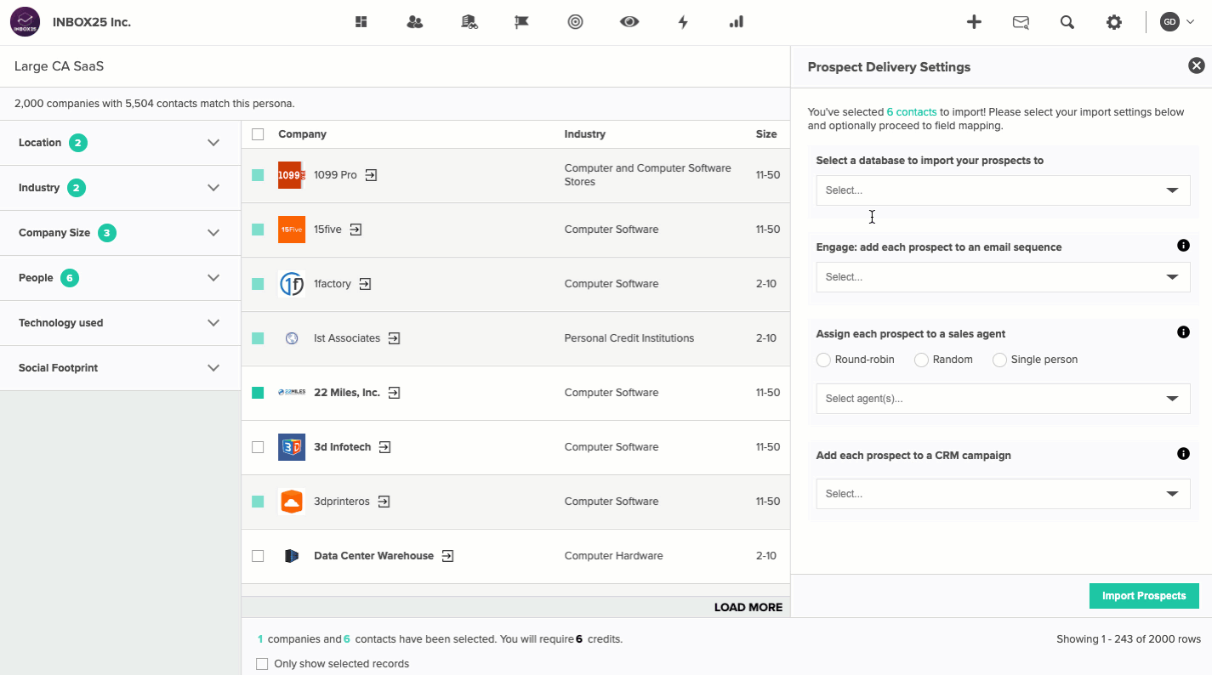Open the dashboard grid icon
Image resolution: width=1212 pixels, height=675 pixels.
point(361,22)
